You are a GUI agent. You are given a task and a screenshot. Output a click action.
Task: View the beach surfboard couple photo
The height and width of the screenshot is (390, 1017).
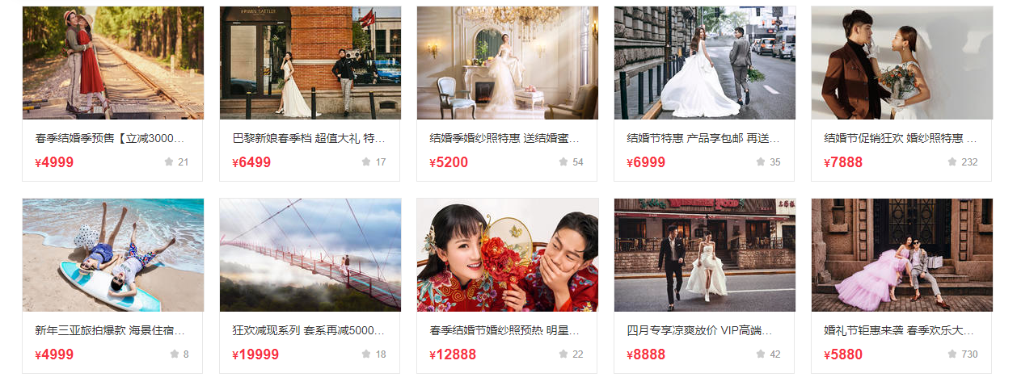[x=113, y=255]
